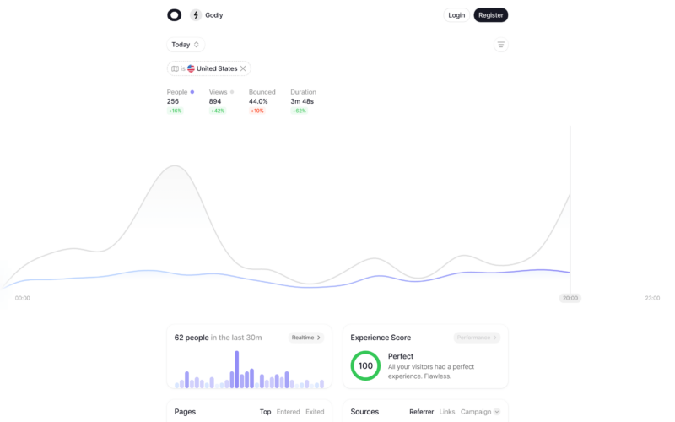Open the Today date range dropdown
Screen dimensions: 675x422
coord(186,45)
